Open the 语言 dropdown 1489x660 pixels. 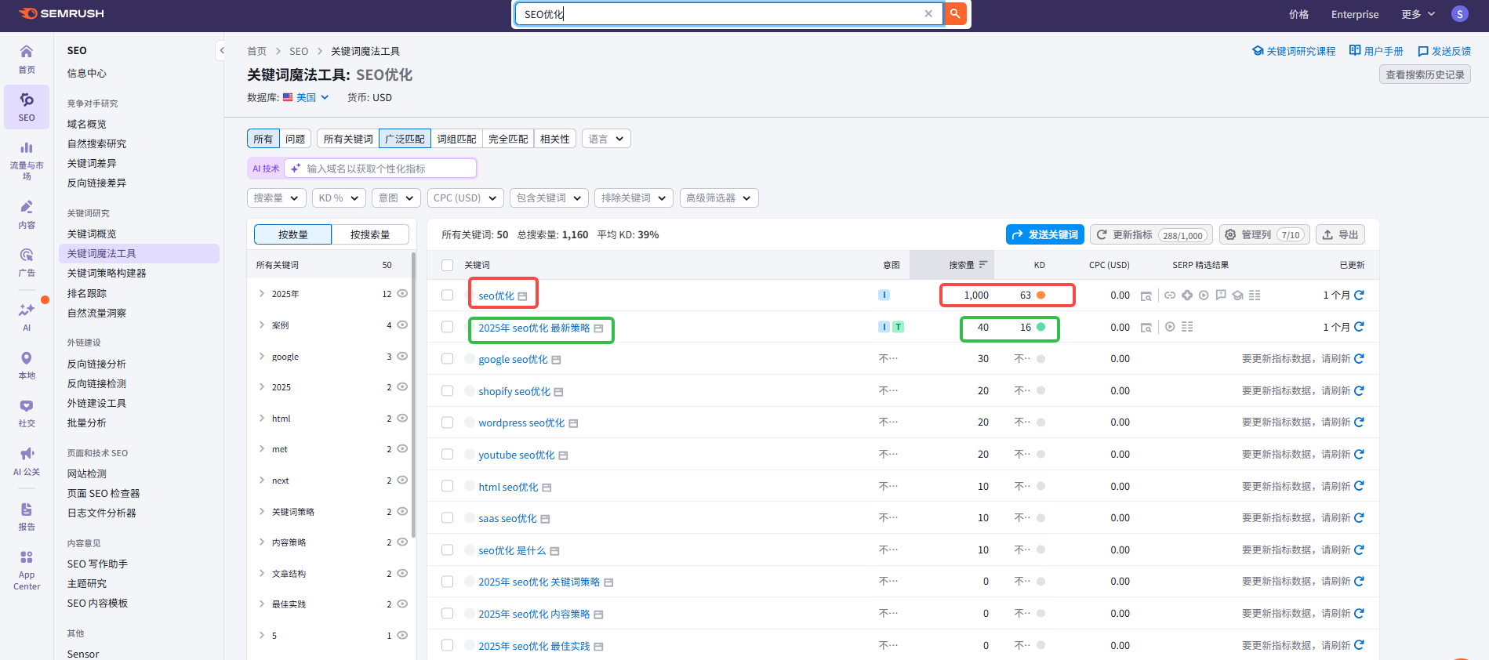point(606,139)
